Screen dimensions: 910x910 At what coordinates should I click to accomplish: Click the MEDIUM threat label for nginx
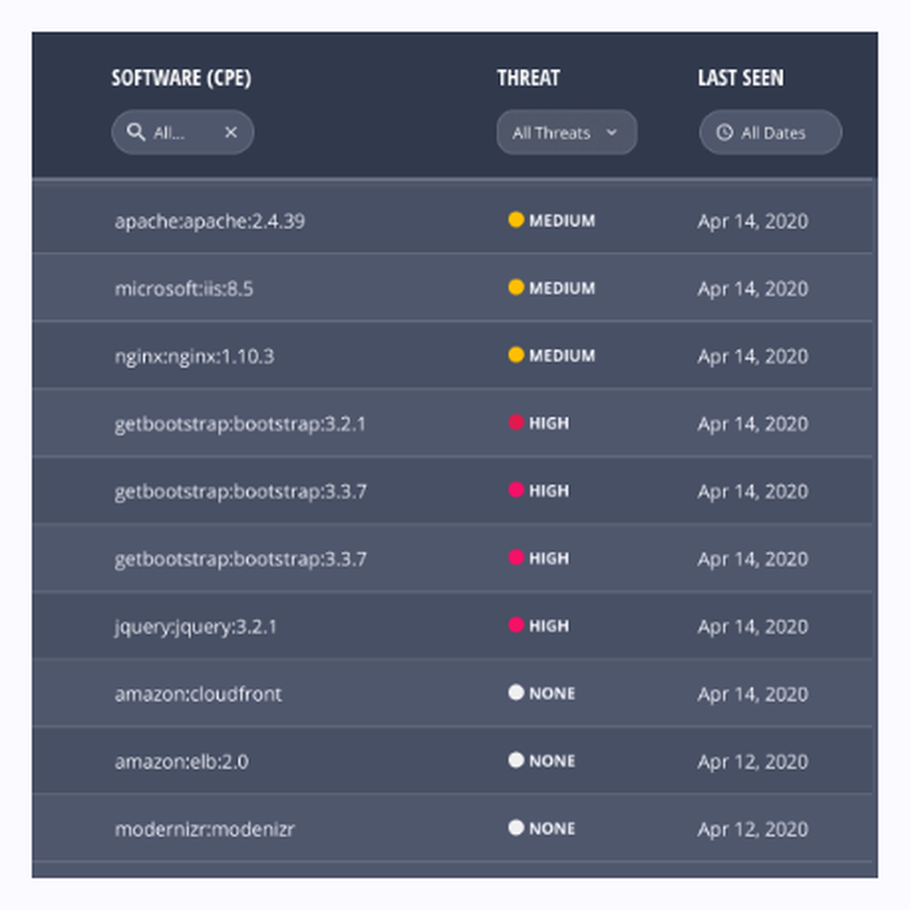click(x=561, y=356)
